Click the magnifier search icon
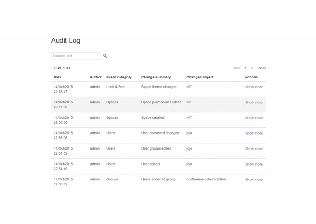The image size is (316, 224). (105, 56)
